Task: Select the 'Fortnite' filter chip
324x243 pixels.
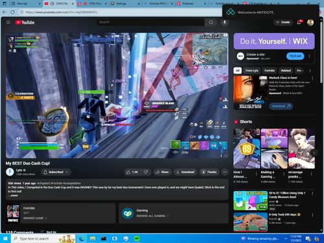Action: click(x=270, y=71)
